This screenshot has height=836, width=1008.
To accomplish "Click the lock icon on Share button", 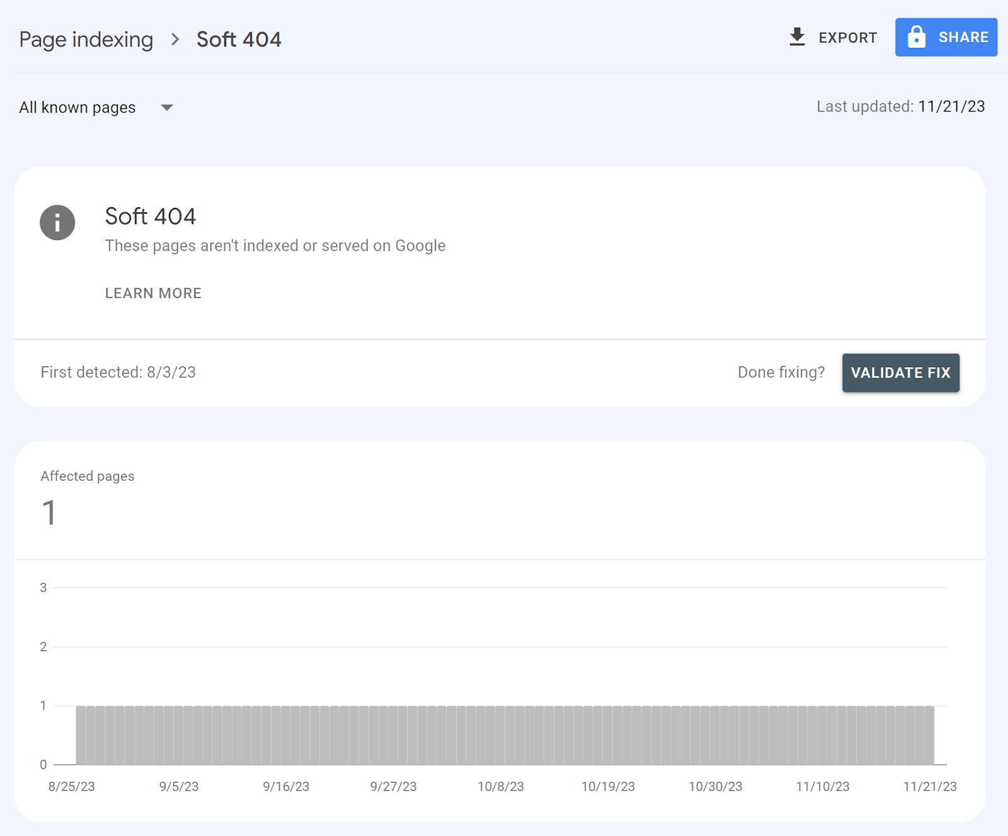I will click(x=916, y=37).
